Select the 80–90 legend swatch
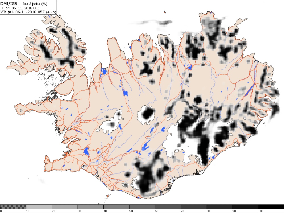 [x=220, y=207]
